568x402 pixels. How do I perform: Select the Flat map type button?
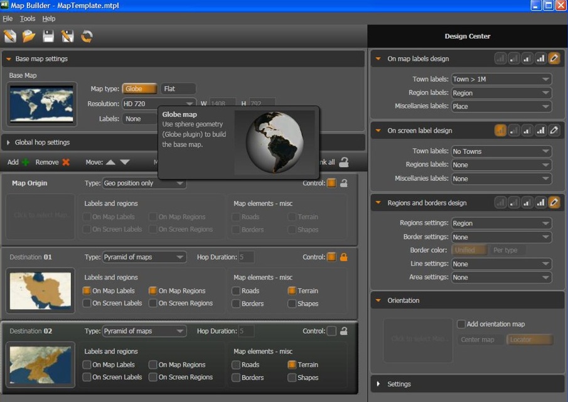tap(178, 89)
